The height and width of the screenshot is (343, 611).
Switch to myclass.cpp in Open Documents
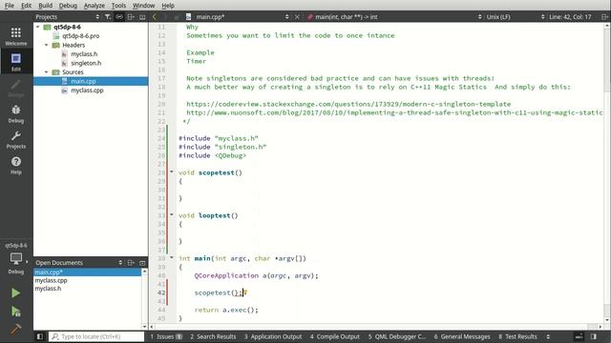click(51, 280)
